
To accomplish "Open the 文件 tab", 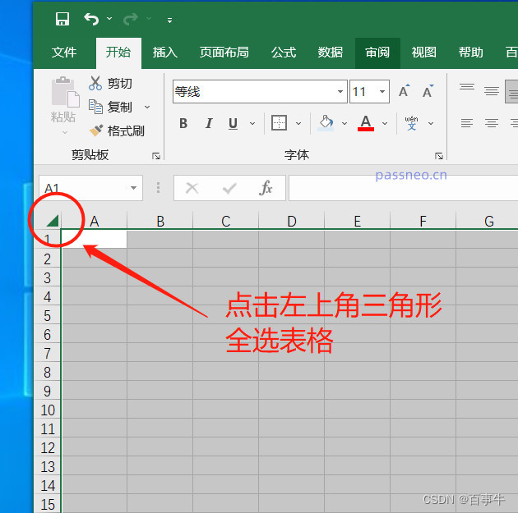I will pyautogui.click(x=64, y=53).
